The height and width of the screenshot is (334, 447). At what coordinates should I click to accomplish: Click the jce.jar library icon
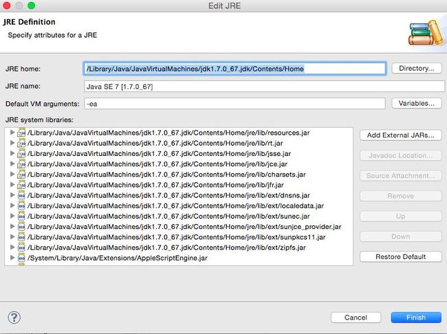tap(21, 164)
